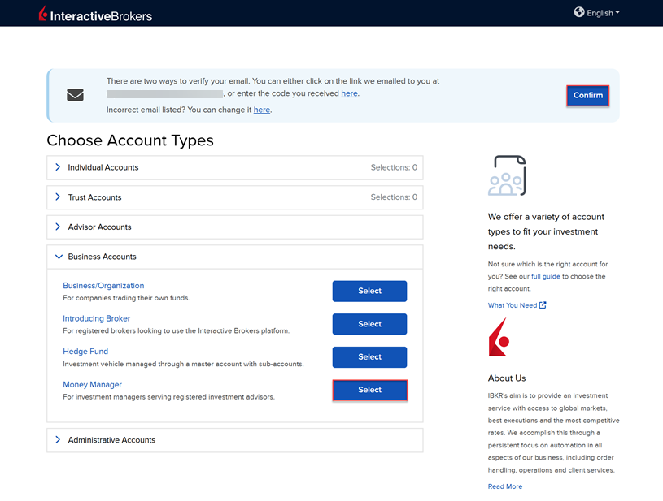The image size is (663, 501).
Task: Click the red IBKR emblem in sidebar
Action: (498, 337)
